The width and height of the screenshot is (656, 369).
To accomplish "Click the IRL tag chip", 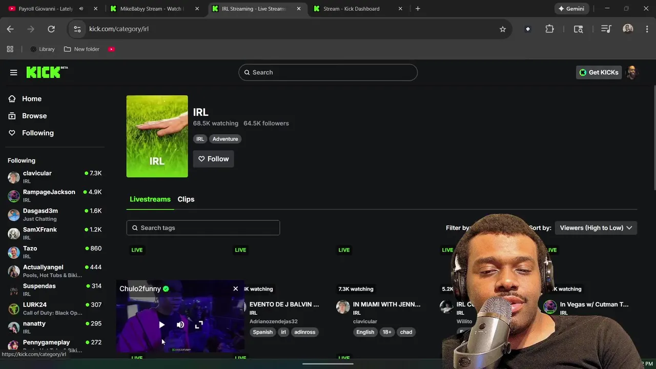I will point(200,139).
